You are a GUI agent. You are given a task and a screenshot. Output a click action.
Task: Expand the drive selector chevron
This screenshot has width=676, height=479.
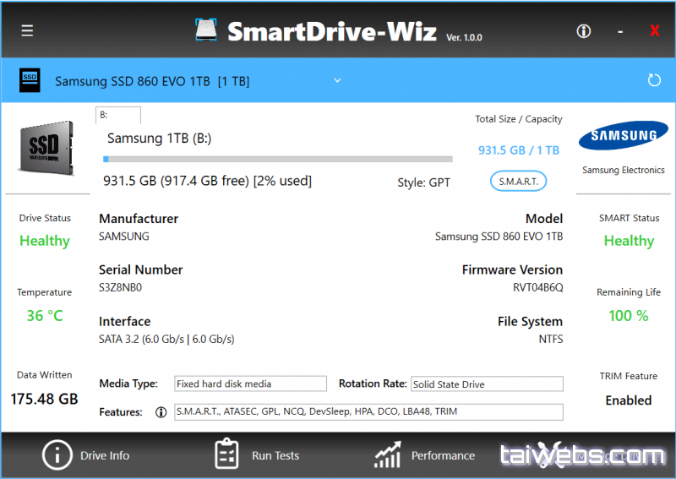pos(337,80)
